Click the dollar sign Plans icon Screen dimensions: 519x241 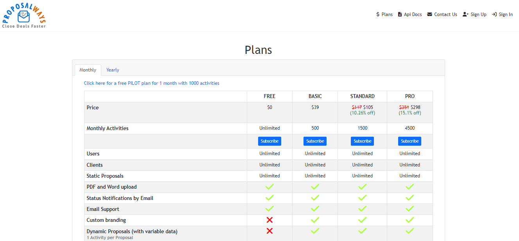coord(378,14)
